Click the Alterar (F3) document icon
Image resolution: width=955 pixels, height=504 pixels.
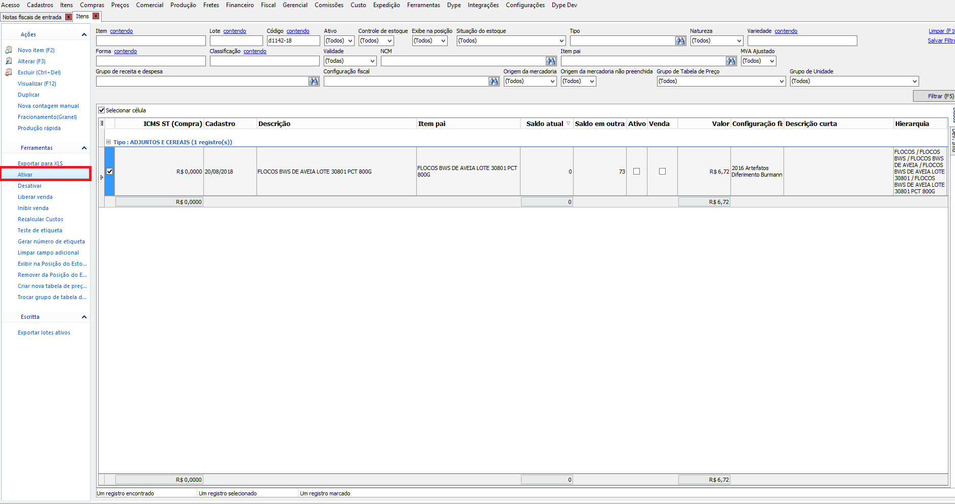9,61
